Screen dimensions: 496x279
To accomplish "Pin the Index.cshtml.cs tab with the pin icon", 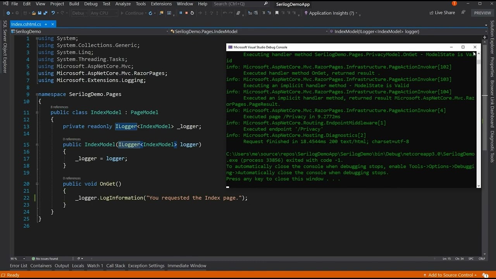I will (x=46, y=24).
